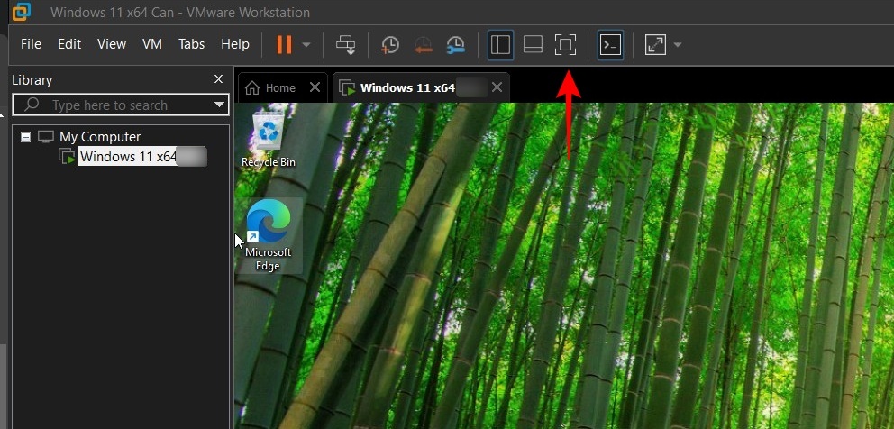Open power options dropdown next to pause

coord(306,45)
